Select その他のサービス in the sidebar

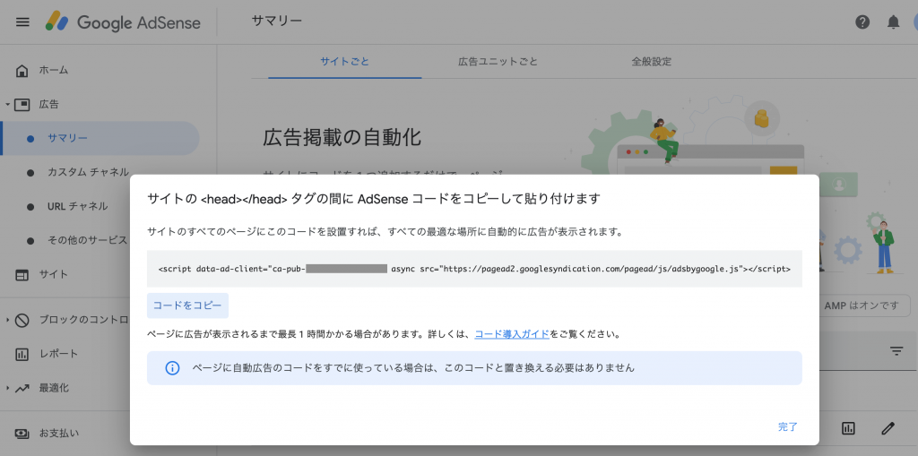click(x=87, y=240)
